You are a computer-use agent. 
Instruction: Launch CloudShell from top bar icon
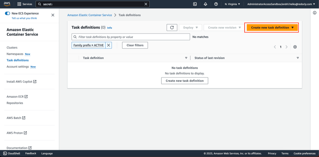click(195, 4)
